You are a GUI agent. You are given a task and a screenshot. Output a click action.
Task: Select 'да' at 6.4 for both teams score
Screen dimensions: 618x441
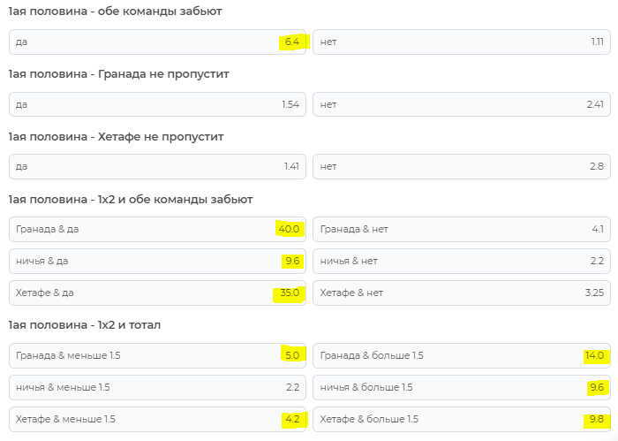pos(157,42)
